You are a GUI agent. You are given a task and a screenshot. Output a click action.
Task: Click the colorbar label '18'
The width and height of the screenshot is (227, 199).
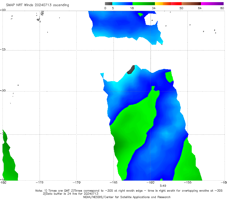(x=132, y=8)
